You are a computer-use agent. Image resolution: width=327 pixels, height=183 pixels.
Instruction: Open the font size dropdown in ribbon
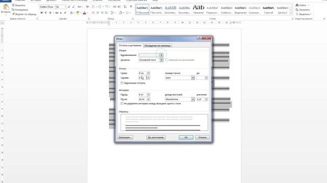65,7
